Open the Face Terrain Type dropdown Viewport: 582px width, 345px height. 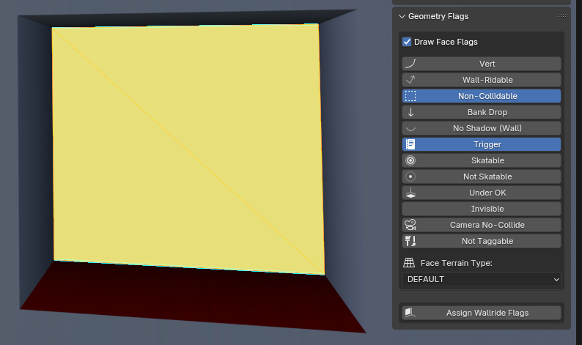click(x=482, y=279)
